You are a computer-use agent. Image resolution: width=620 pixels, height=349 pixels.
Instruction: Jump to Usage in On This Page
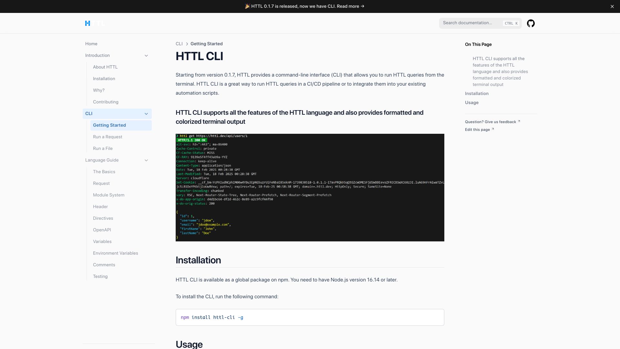[x=472, y=102]
